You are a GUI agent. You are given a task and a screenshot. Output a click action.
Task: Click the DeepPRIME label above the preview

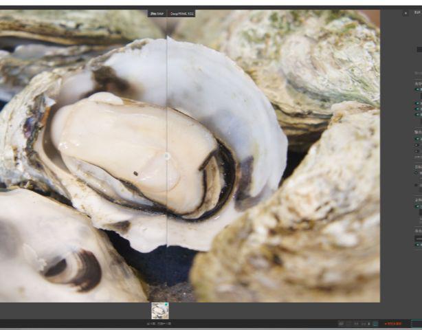(x=181, y=14)
